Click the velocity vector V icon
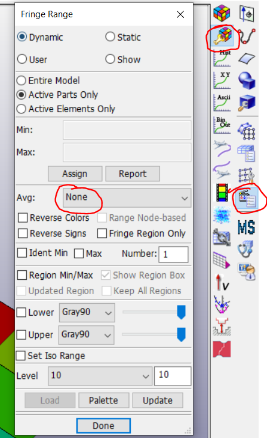Screen dimensions: 267x438 coord(222,282)
